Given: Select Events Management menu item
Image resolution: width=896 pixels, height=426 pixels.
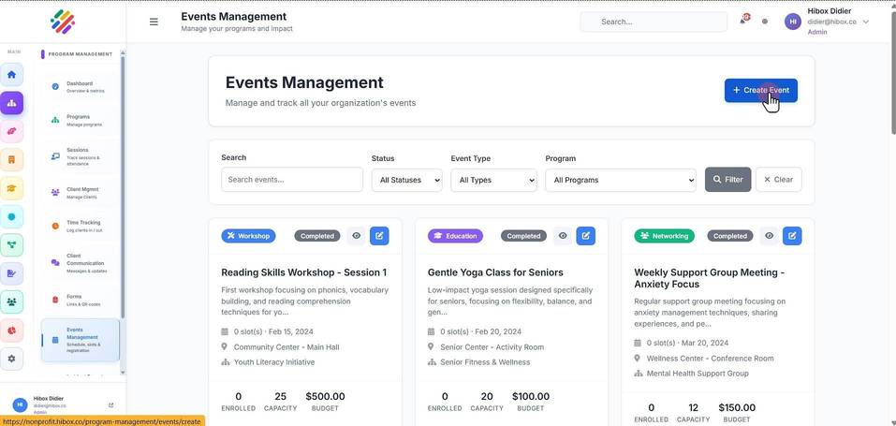Looking at the screenshot, I should (x=81, y=340).
